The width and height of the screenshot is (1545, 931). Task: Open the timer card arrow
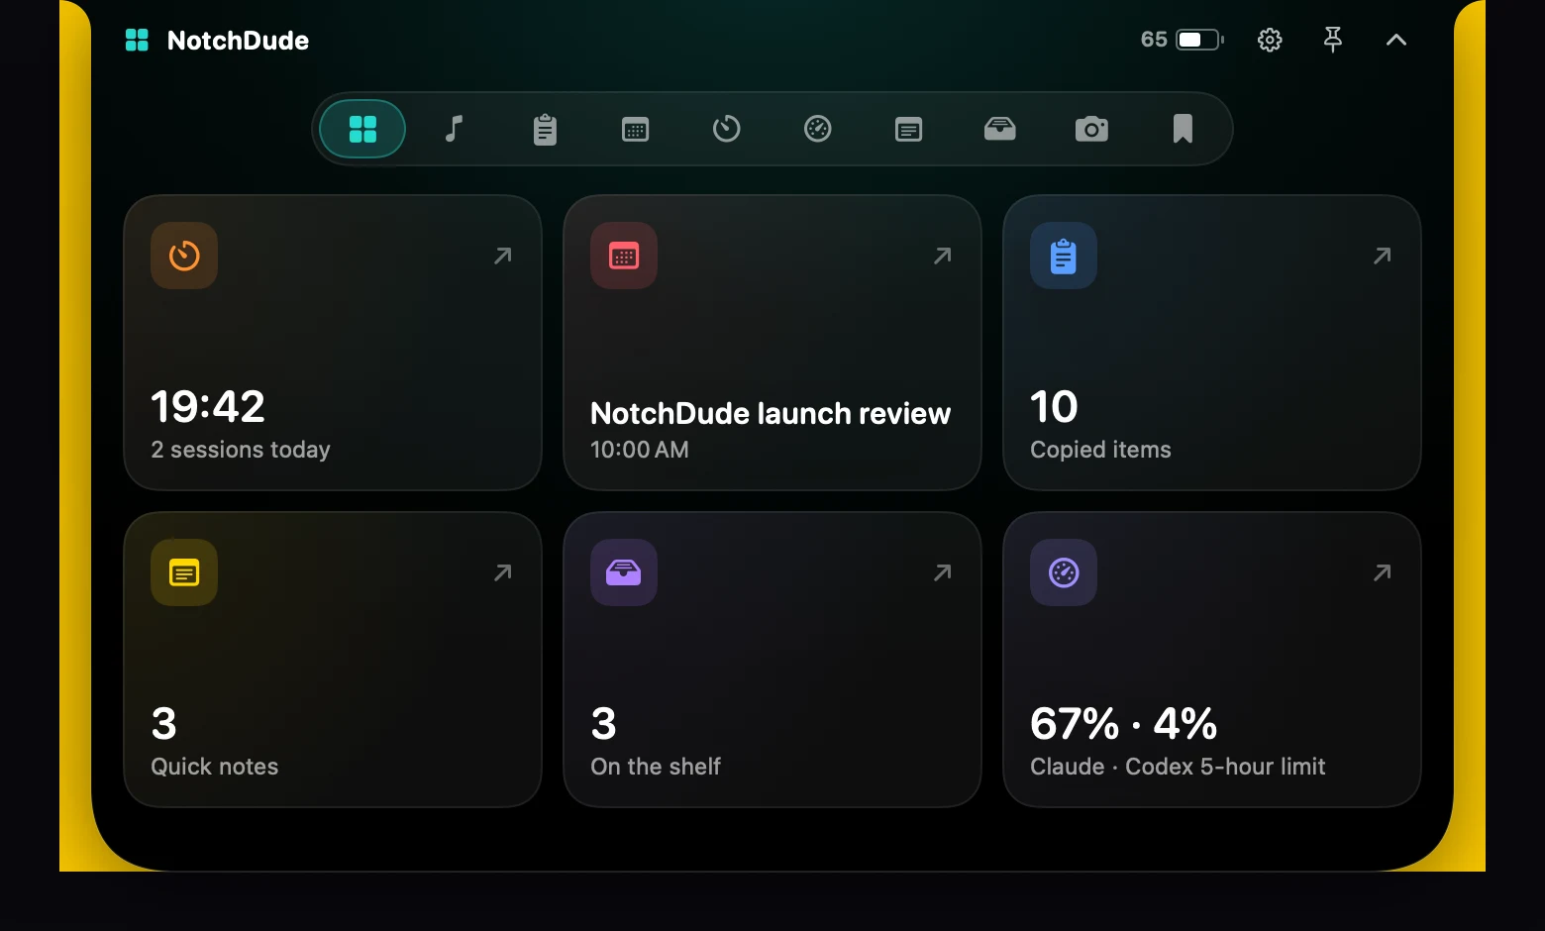tap(503, 256)
